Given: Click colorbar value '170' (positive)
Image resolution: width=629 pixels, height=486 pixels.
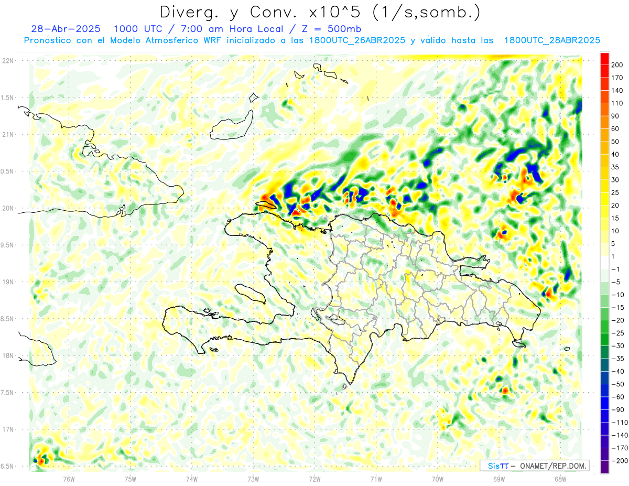Looking at the screenshot, I should coord(617,78).
